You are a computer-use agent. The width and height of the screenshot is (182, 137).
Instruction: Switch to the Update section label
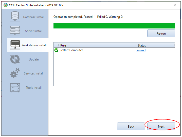[34, 59]
